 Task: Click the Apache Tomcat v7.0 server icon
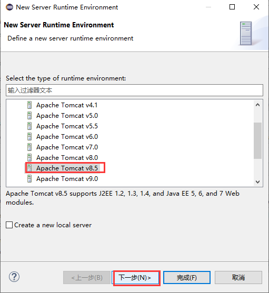click(x=29, y=147)
